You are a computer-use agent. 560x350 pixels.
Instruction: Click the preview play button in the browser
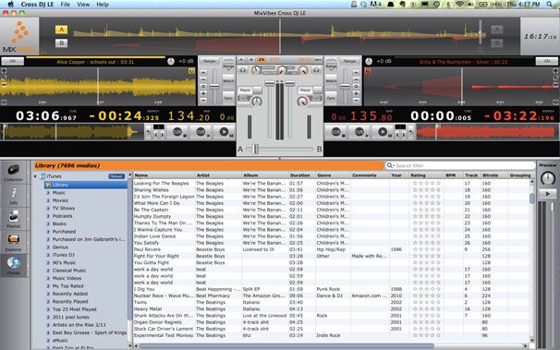pos(547,194)
